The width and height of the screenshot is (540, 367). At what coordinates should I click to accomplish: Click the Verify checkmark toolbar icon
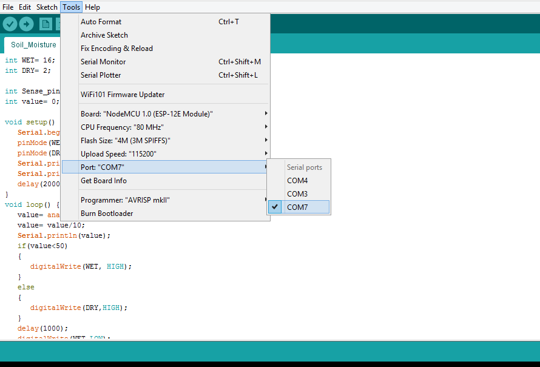[x=10, y=24]
